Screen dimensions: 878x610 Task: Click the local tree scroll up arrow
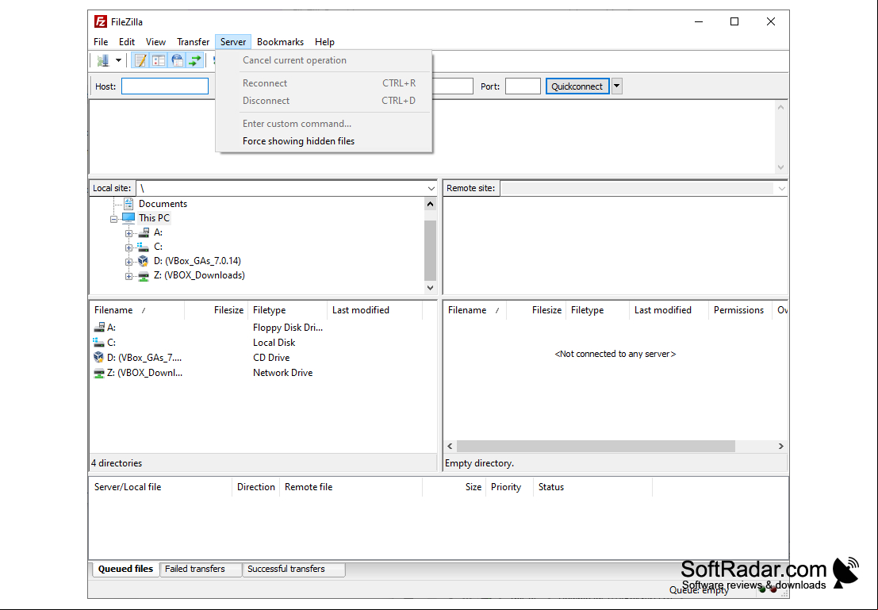[430, 204]
